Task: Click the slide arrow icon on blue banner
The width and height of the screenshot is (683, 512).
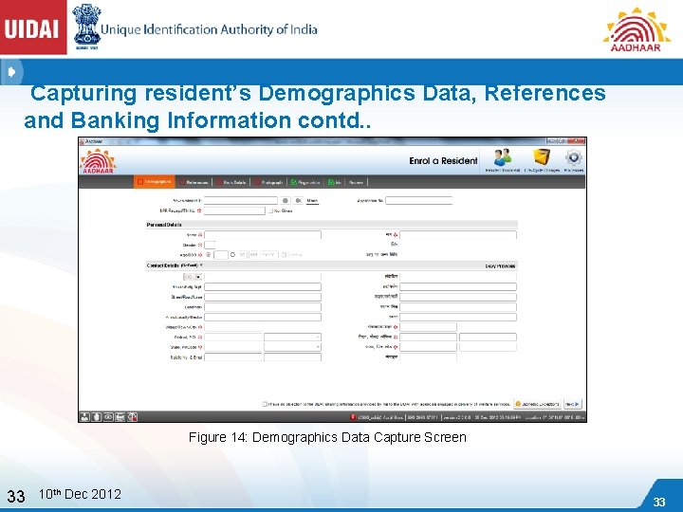Action: (11, 72)
